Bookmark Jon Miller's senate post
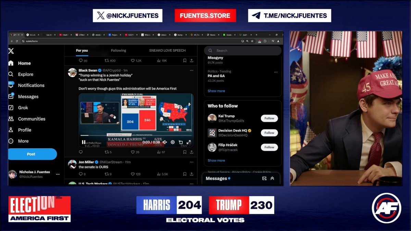The height and width of the screenshot is (231, 411). point(184,174)
